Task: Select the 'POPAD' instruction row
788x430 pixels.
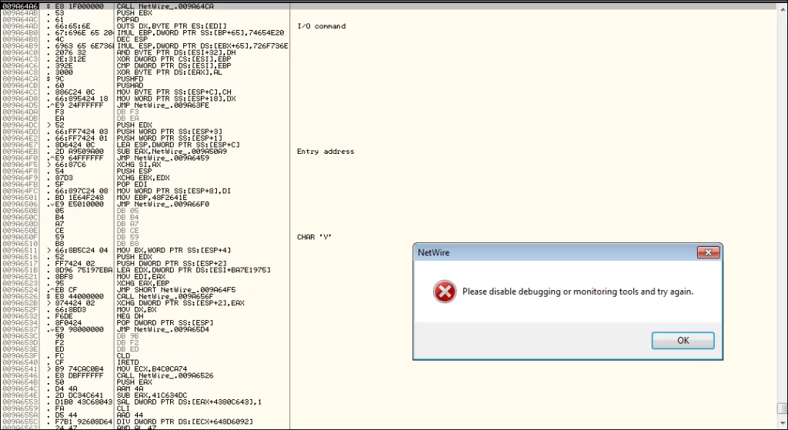Action: 127,19
